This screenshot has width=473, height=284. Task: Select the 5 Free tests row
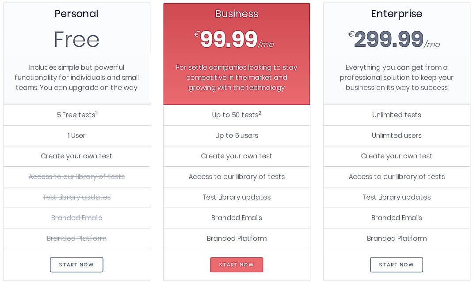[x=76, y=115]
